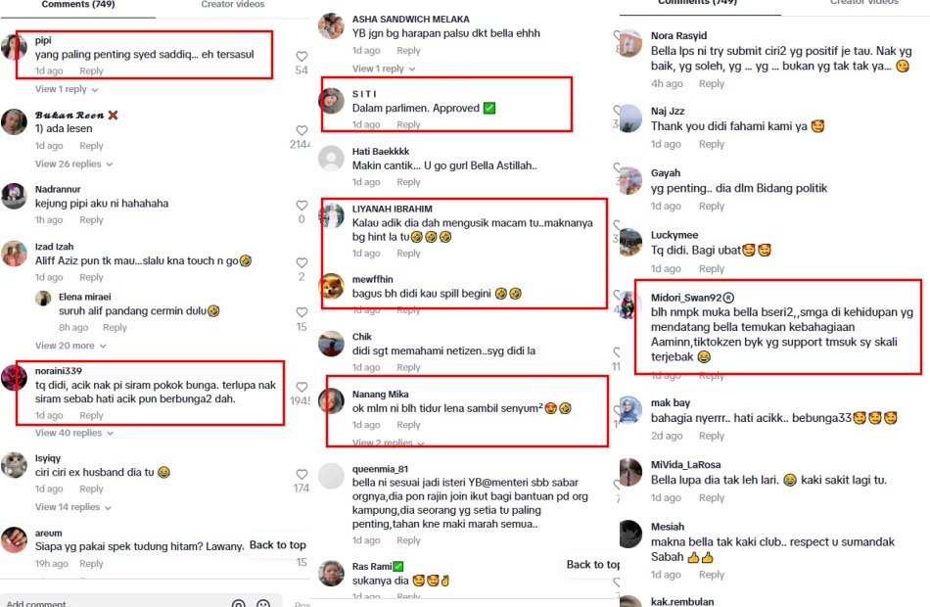Click the mention @ icon in comment box
Image resolution: width=930 pixels, height=607 pixels.
click(x=239, y=603)
